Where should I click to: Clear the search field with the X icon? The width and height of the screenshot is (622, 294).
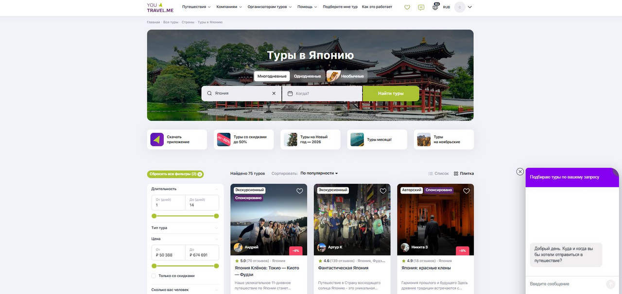point(274,93)
